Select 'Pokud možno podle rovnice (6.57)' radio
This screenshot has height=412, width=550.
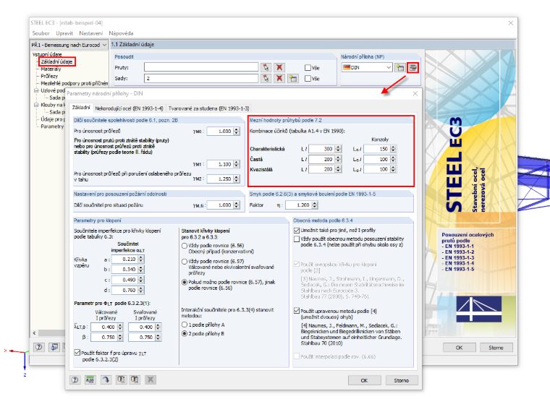click(185, 283)
